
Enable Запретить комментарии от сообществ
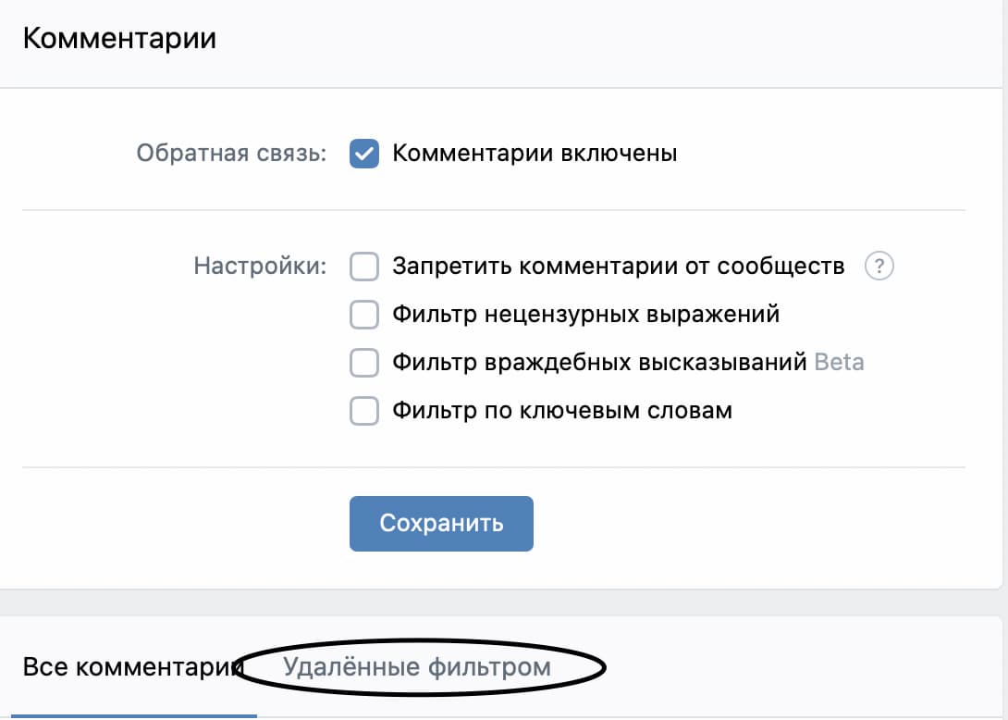point(363,266)
